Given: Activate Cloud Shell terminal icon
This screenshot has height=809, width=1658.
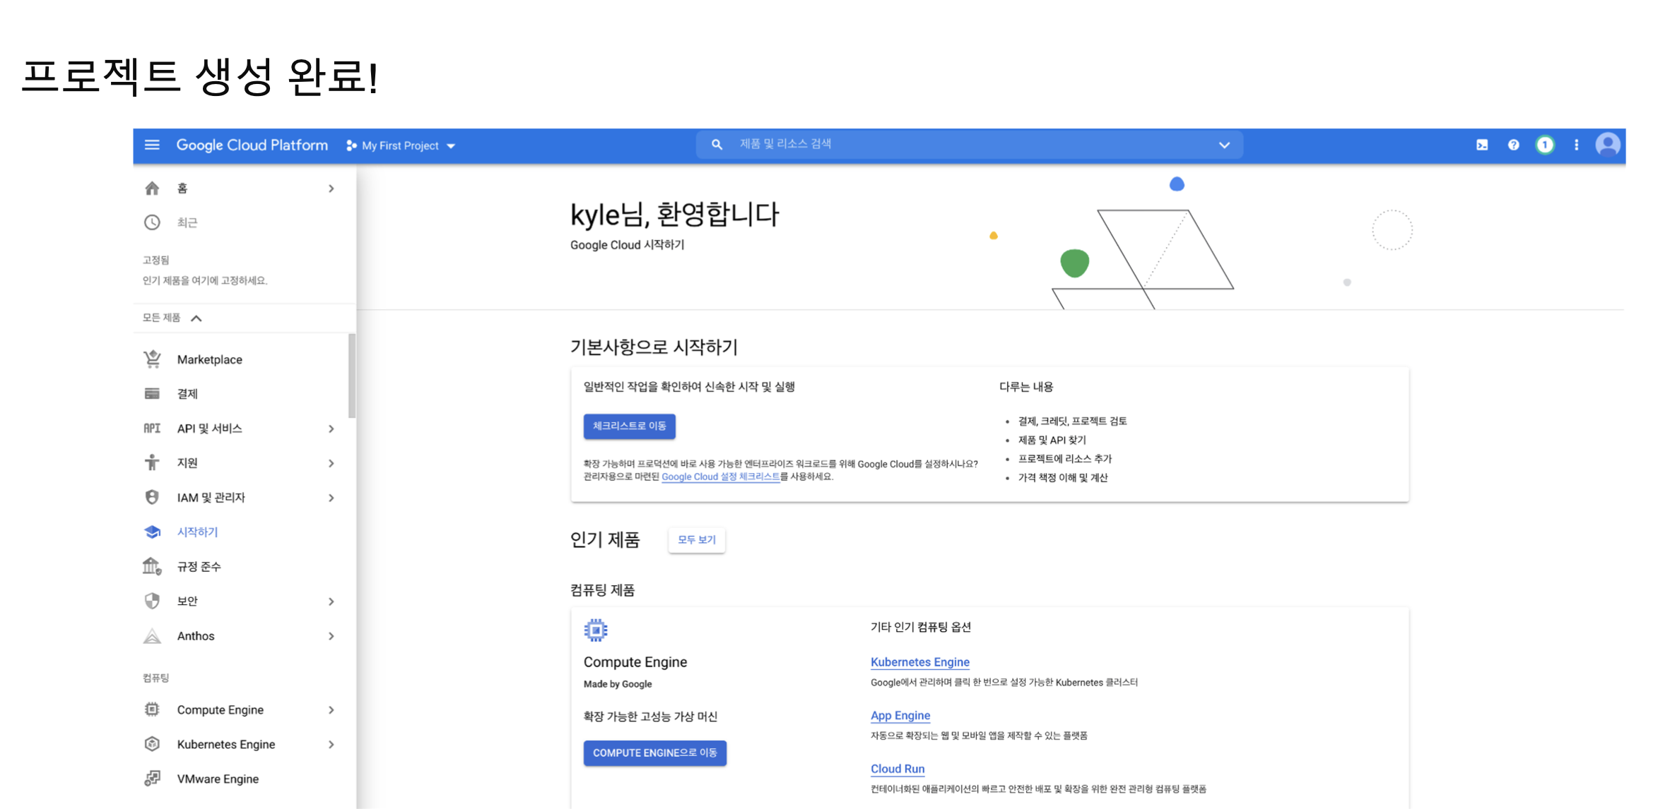Looking at the screenshot, I should pos(1482,145).
